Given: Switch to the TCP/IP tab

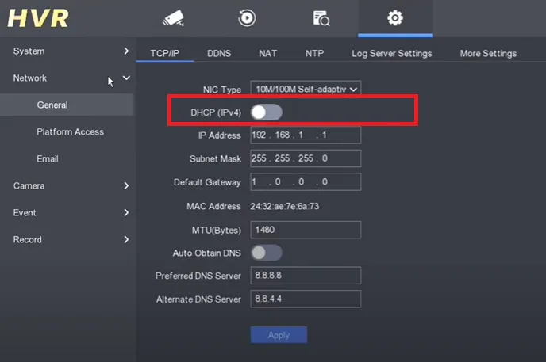Looking at the screenshot, I should (x=165, y=53).
